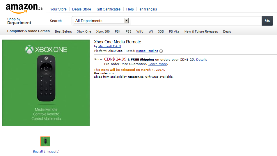View free shipping Details link
277x156 pixels.
pyautogui.click(x=201, y=59)
